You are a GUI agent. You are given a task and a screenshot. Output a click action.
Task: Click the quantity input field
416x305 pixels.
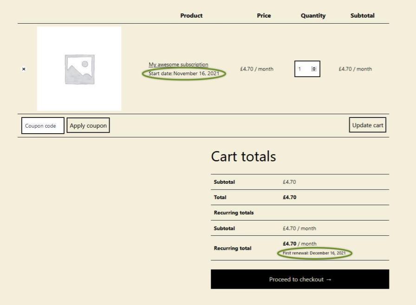(x=307, y=69)
